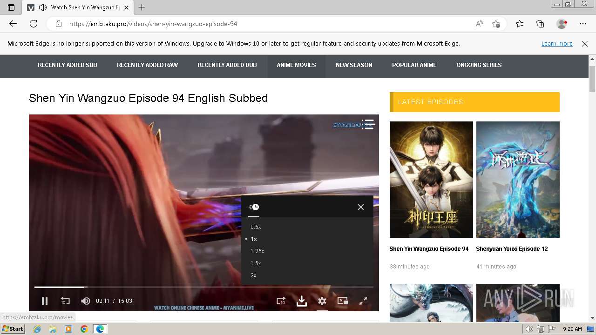This screenshot has width=596, height=335.
Task: Open tab actions menu
Action: click(11, 7)
